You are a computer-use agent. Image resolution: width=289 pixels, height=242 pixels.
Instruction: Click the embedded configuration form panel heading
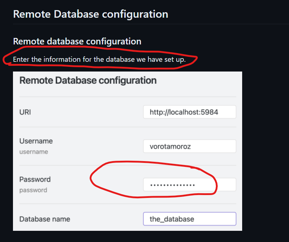tap(88, 80)
